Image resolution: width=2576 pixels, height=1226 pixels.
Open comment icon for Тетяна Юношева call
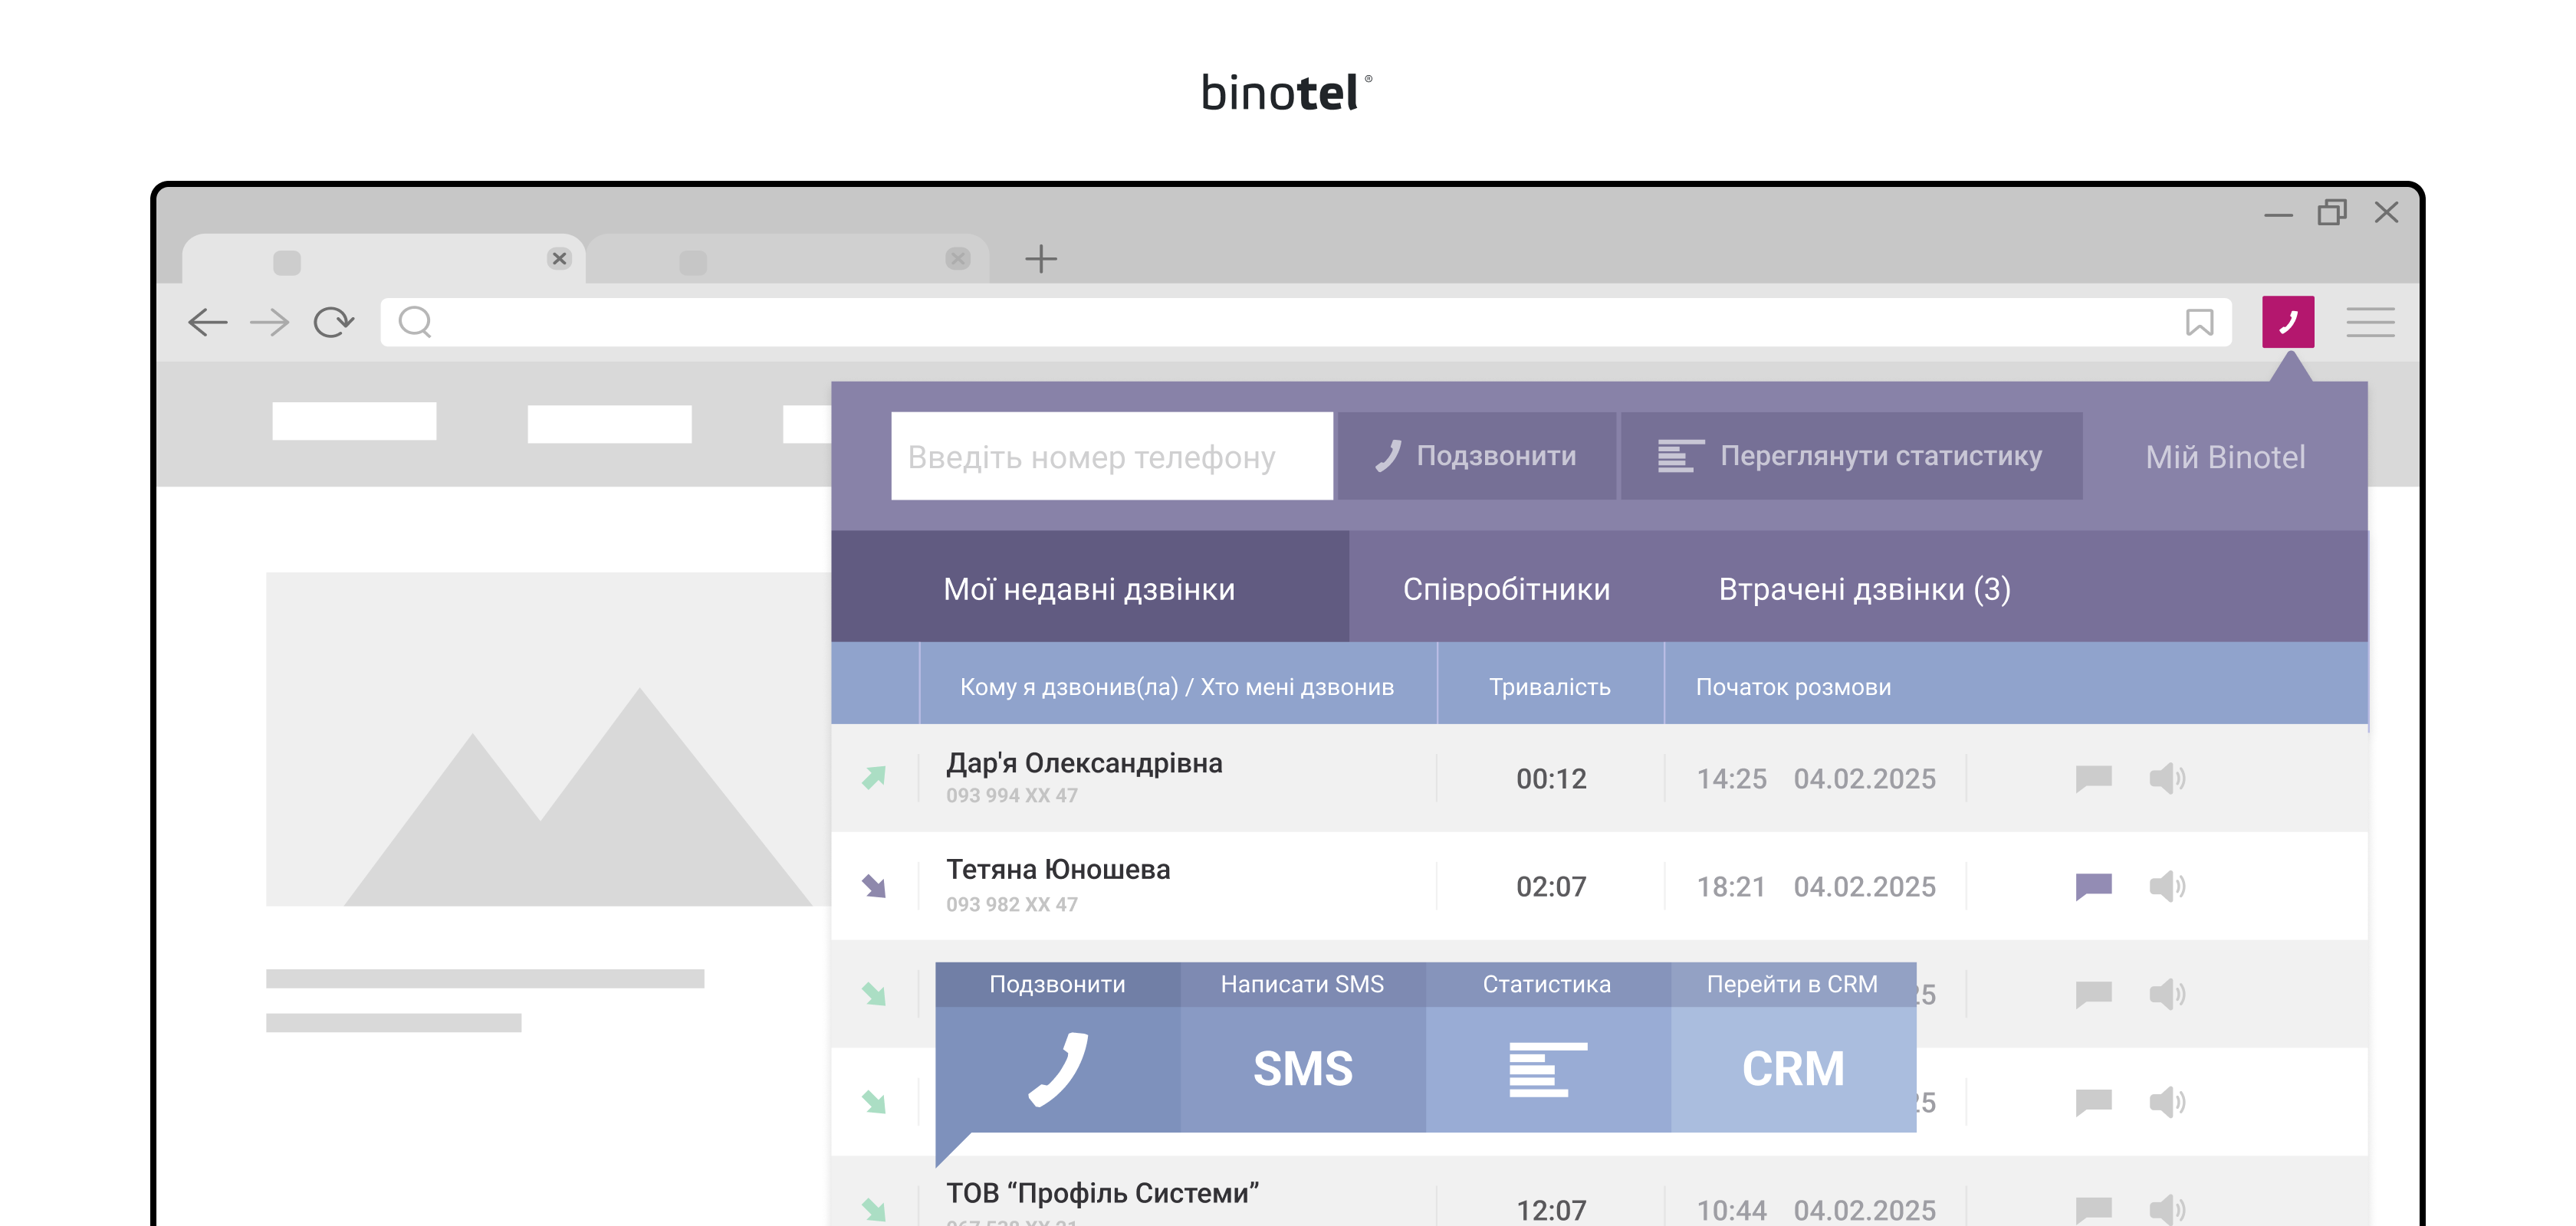pyautogui.click(x=2093, y=885)
